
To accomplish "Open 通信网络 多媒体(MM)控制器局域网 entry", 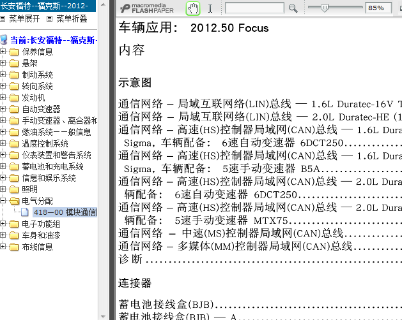I will tap(260, 246).
